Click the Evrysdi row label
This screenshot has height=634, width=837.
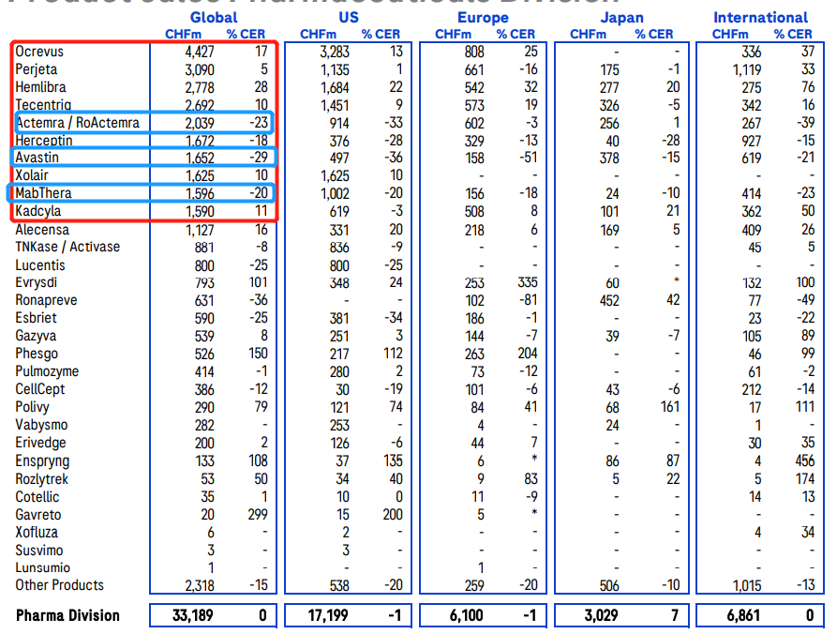pos(36,282)
